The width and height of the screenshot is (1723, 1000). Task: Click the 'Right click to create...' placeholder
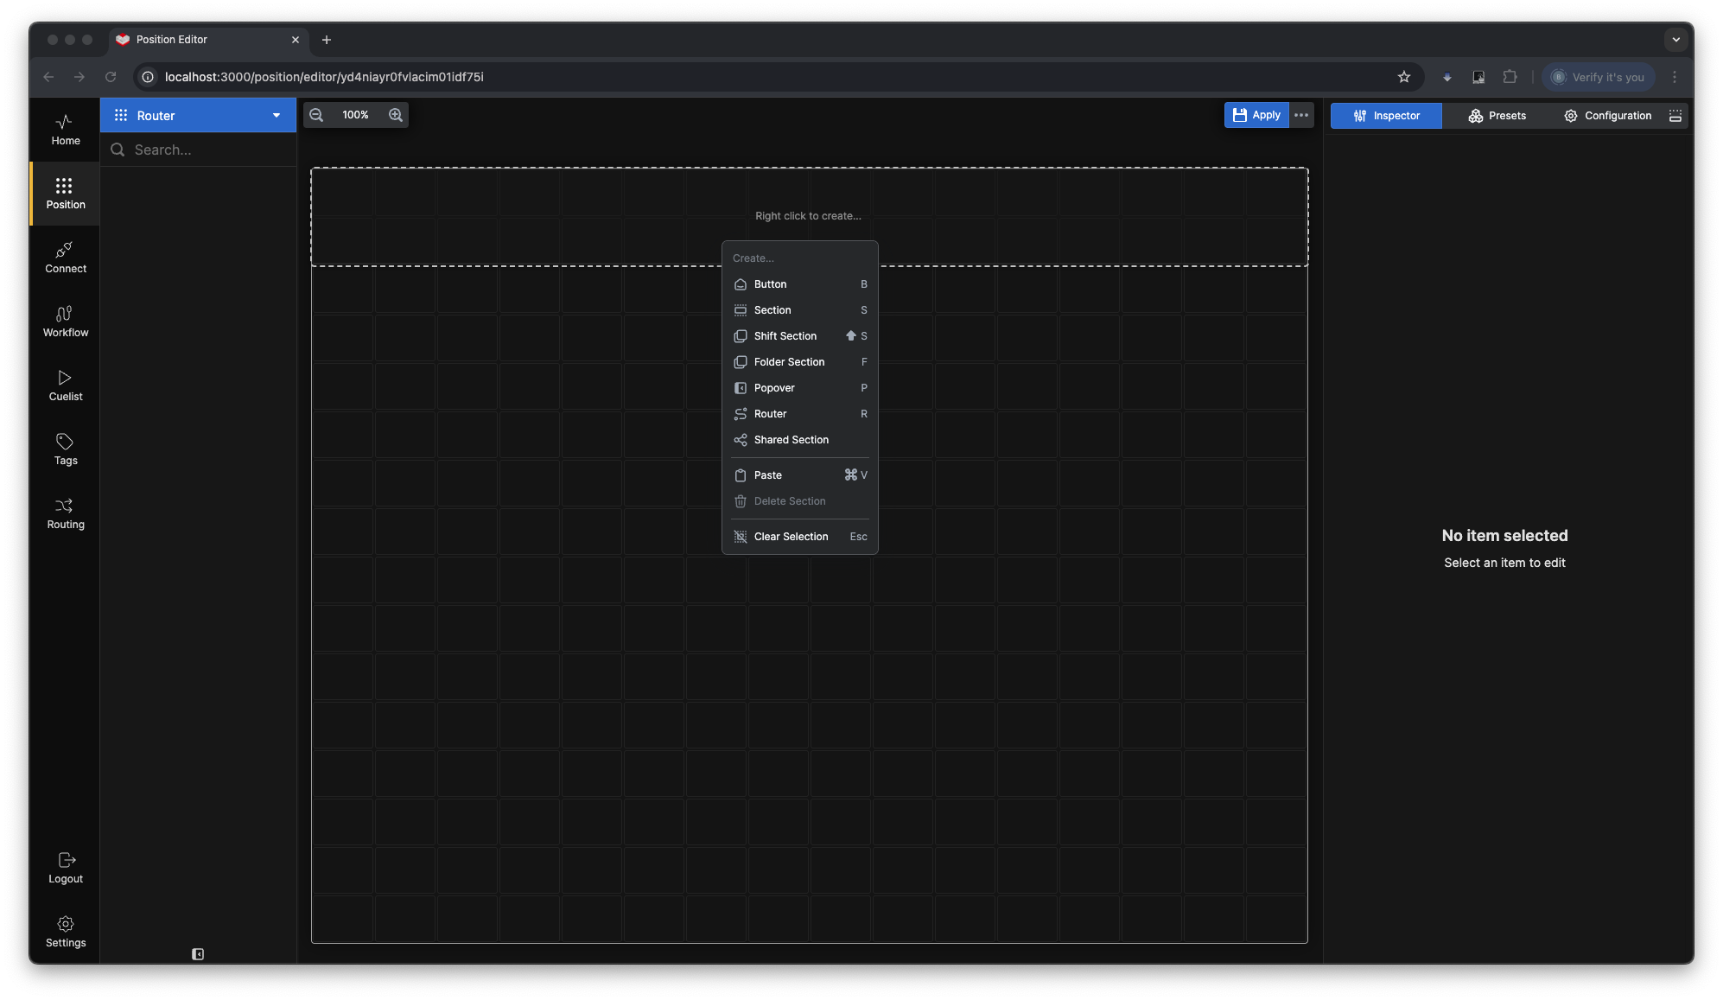pyautogui.click(x=808, y=216)
